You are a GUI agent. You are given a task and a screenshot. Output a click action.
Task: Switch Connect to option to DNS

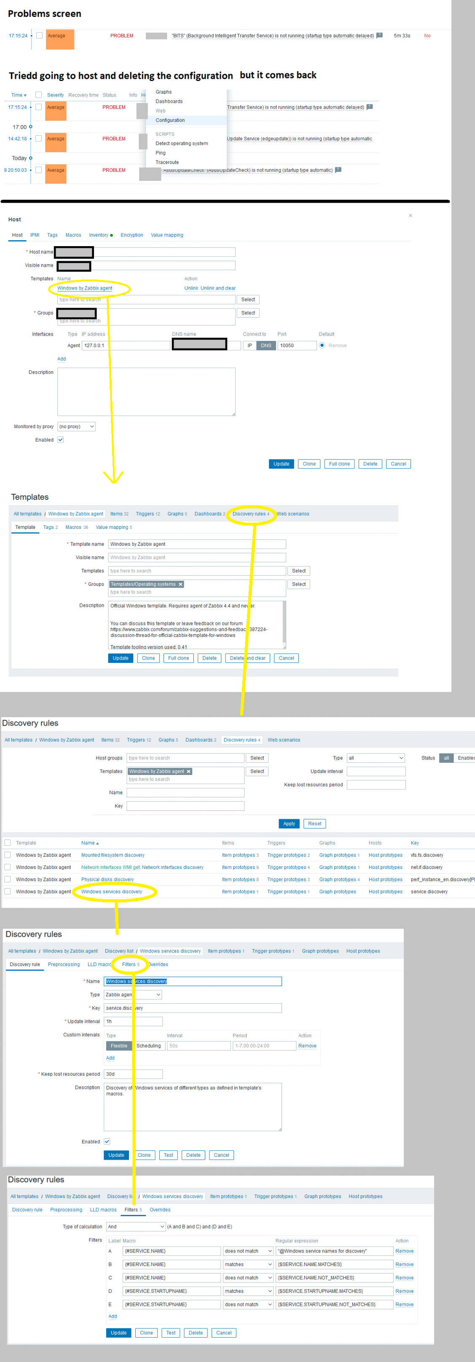[x=266, y=346]
